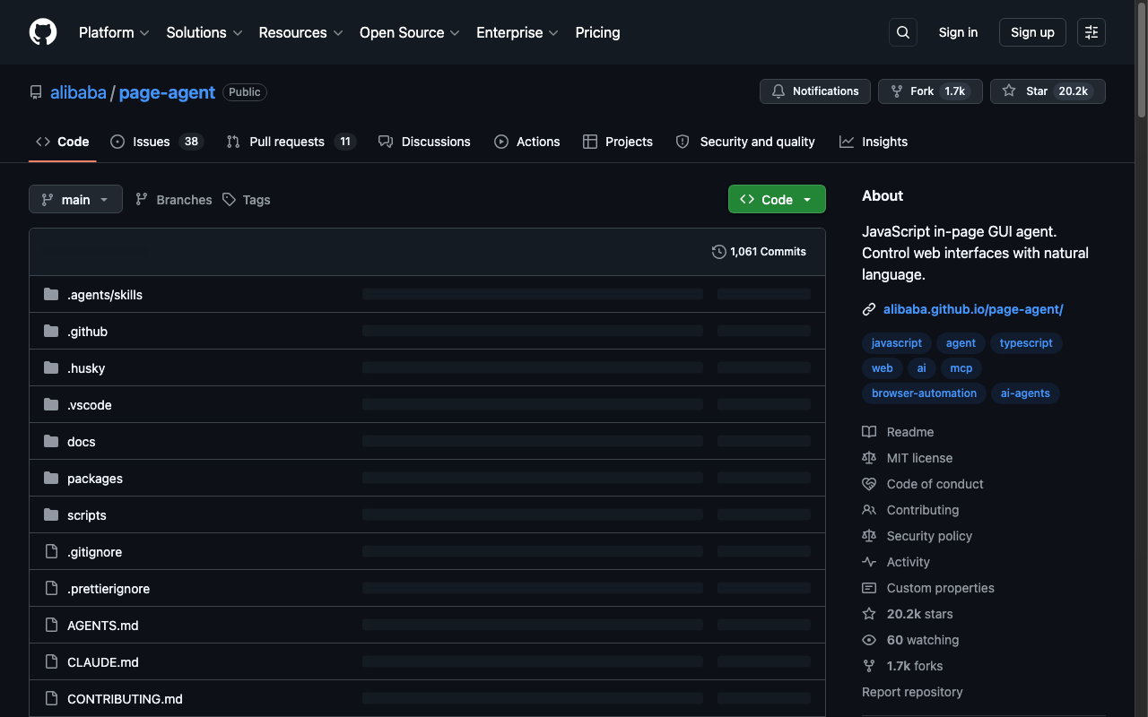Open the Discussions tab
The height and width of the screenshot is (717, 1148).
tap(424, 142)
